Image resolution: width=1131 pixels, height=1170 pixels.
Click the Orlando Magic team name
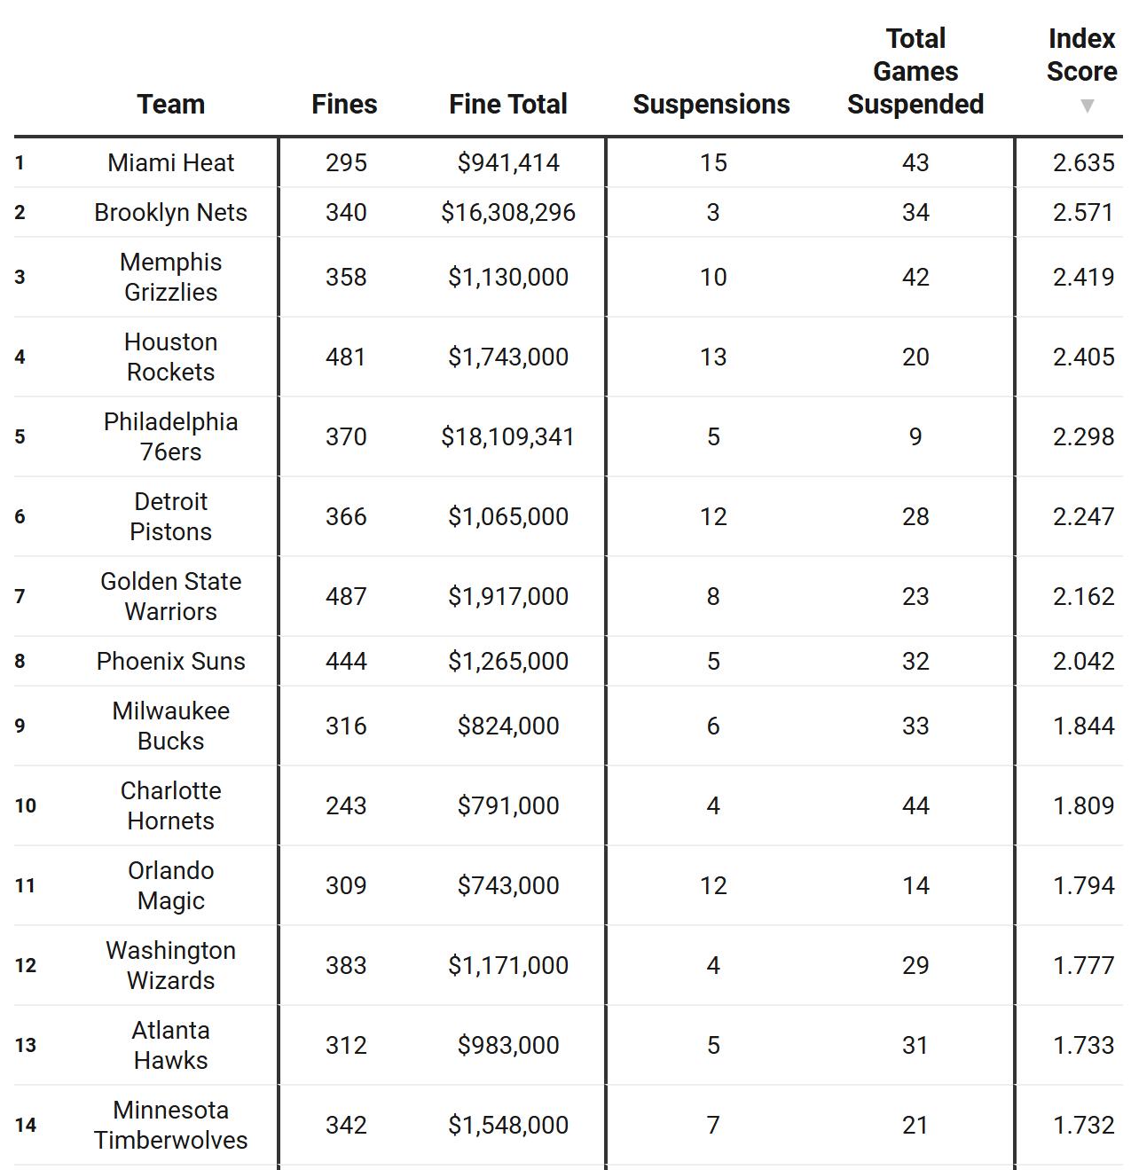170,885
